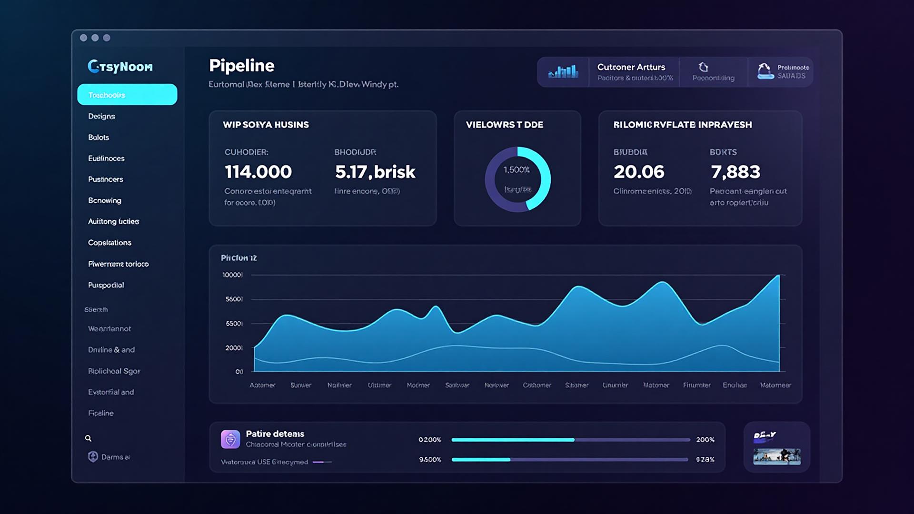Screen dimensions: 914x514
Task: Click the bar chart icon in header
Action: 563,72
